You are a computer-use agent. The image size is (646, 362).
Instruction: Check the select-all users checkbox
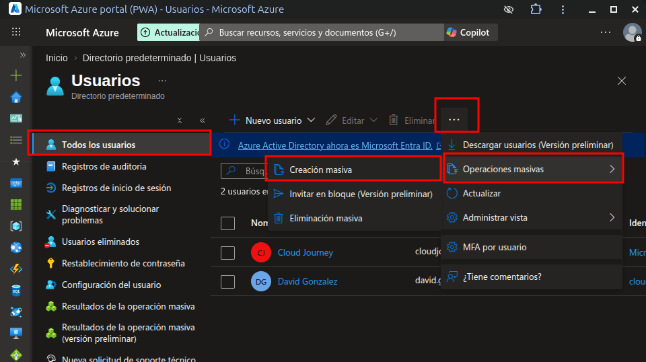point(227,223)
